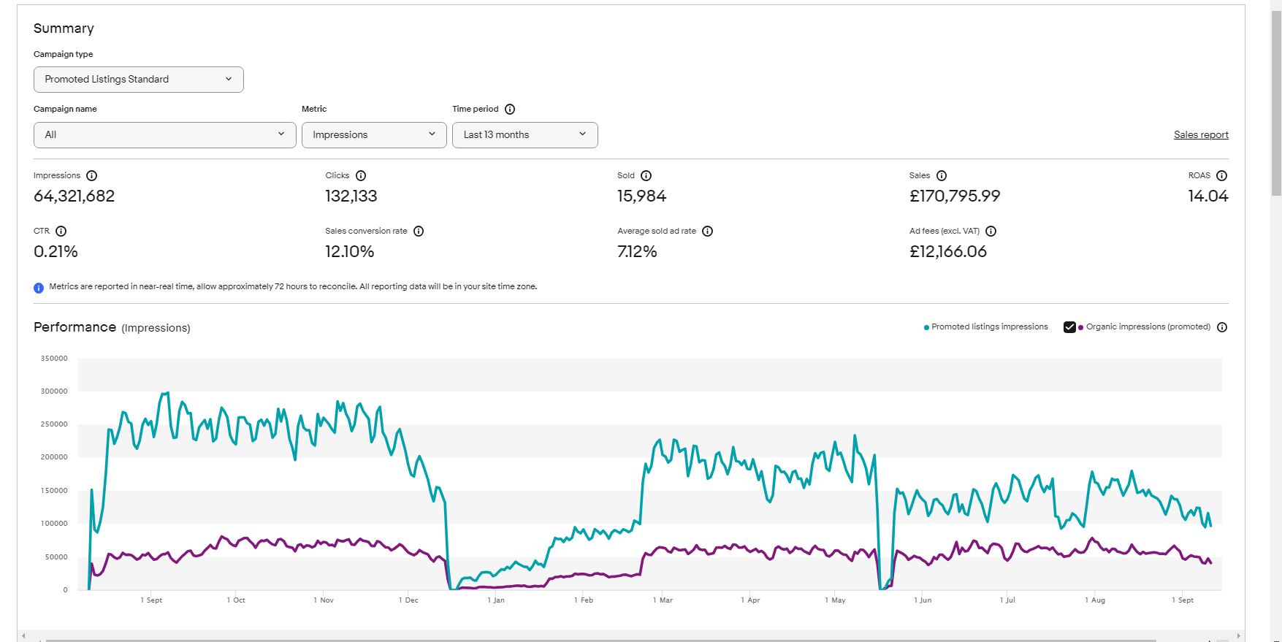Click the ROAS info icon
This screenshot has width=1282, height=642.
coord(1222,176)
